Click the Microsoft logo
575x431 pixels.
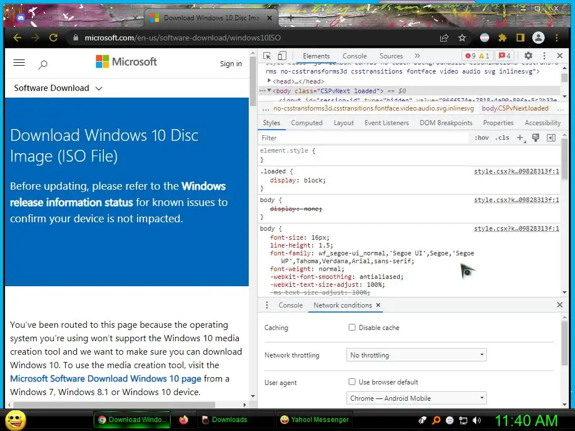[126, 62]
